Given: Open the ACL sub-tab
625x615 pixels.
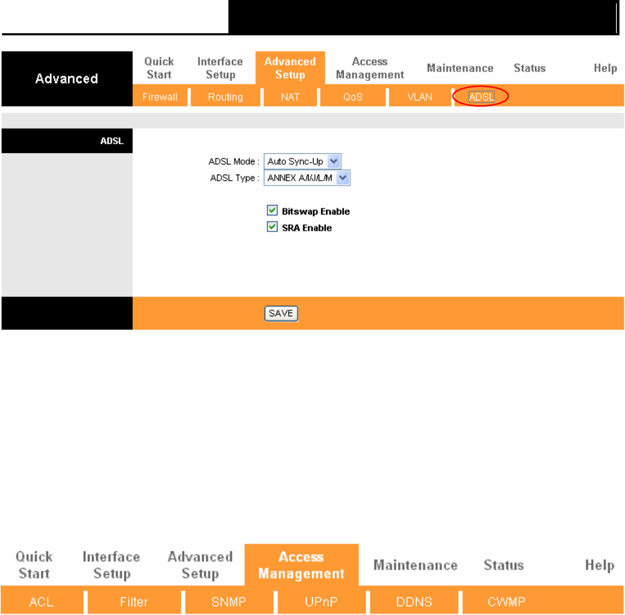Looking at the screenshot, I should 42,602.
